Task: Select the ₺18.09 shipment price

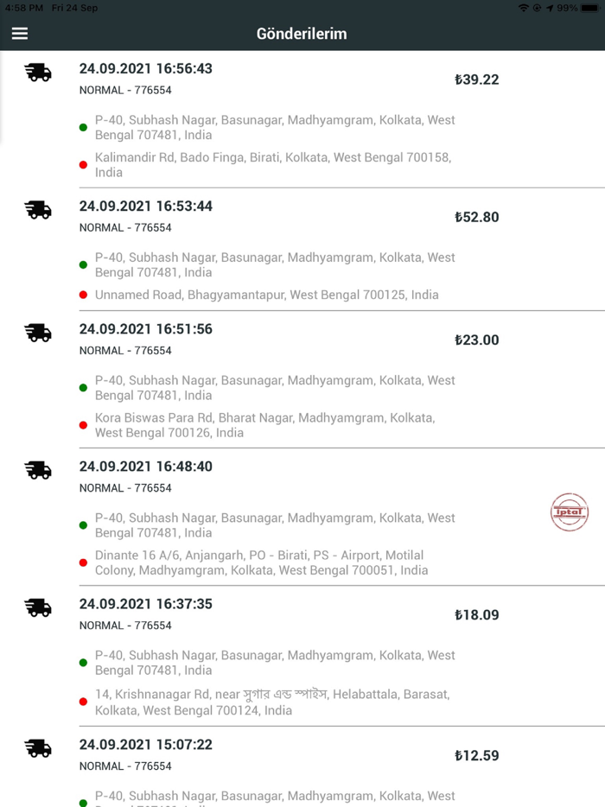Action: [x=477, y=615]
